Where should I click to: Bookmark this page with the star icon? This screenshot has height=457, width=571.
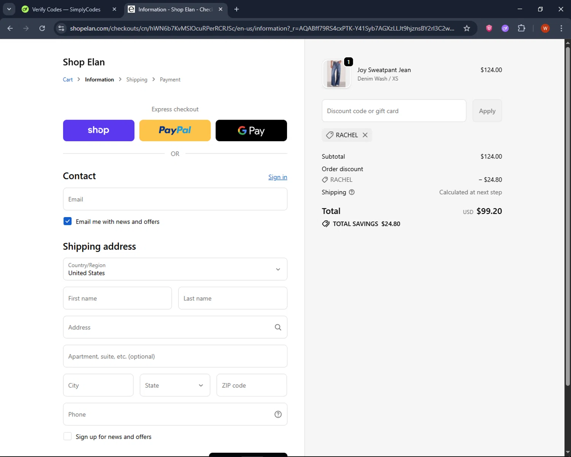tap(467, 28)
